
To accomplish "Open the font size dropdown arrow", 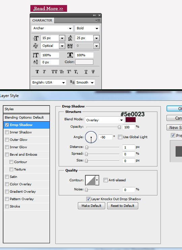I will (62, 38).
